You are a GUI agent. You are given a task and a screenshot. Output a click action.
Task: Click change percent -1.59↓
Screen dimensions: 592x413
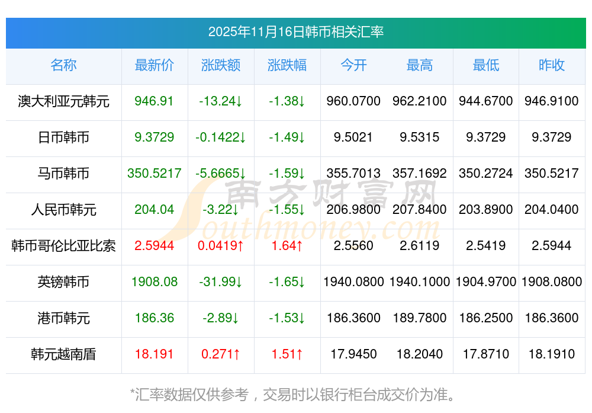[x=287, y=174]
